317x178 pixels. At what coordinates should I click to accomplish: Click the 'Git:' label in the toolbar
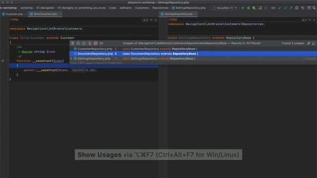click(273, 8)
